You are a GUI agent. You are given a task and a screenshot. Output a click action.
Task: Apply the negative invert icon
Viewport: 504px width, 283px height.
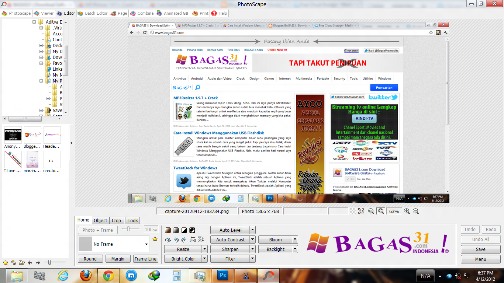coord(192,230)
